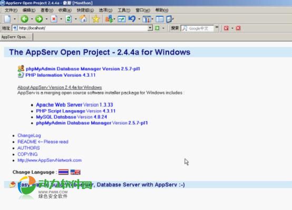Open the AUTHORS link
The height and width of the screenshot is (210, 292).
tap(28, 148)
